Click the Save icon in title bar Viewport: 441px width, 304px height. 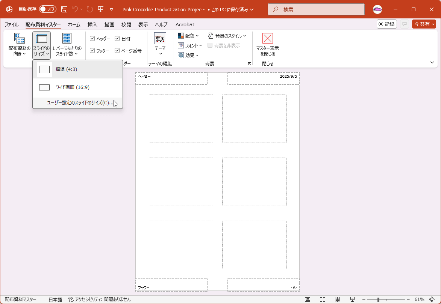click(64, 9)
